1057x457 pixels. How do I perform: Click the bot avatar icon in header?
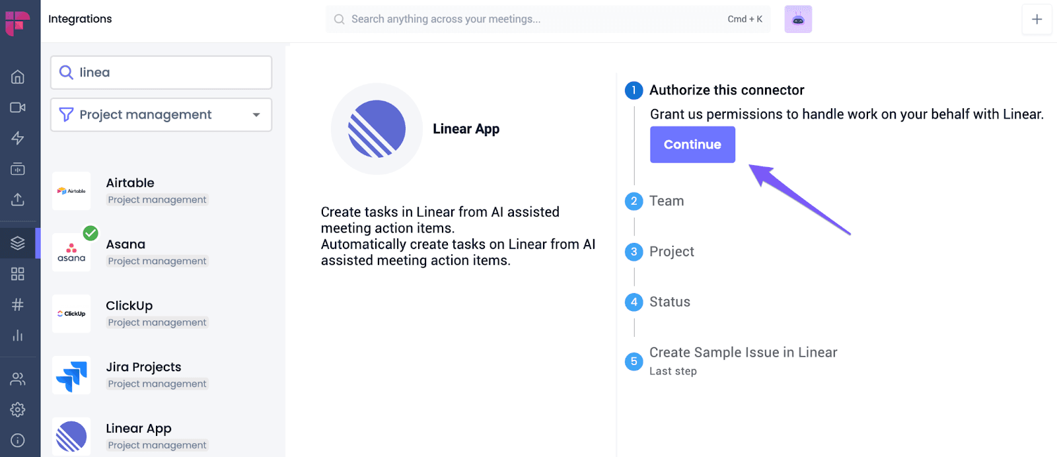[x=798, y=19]
